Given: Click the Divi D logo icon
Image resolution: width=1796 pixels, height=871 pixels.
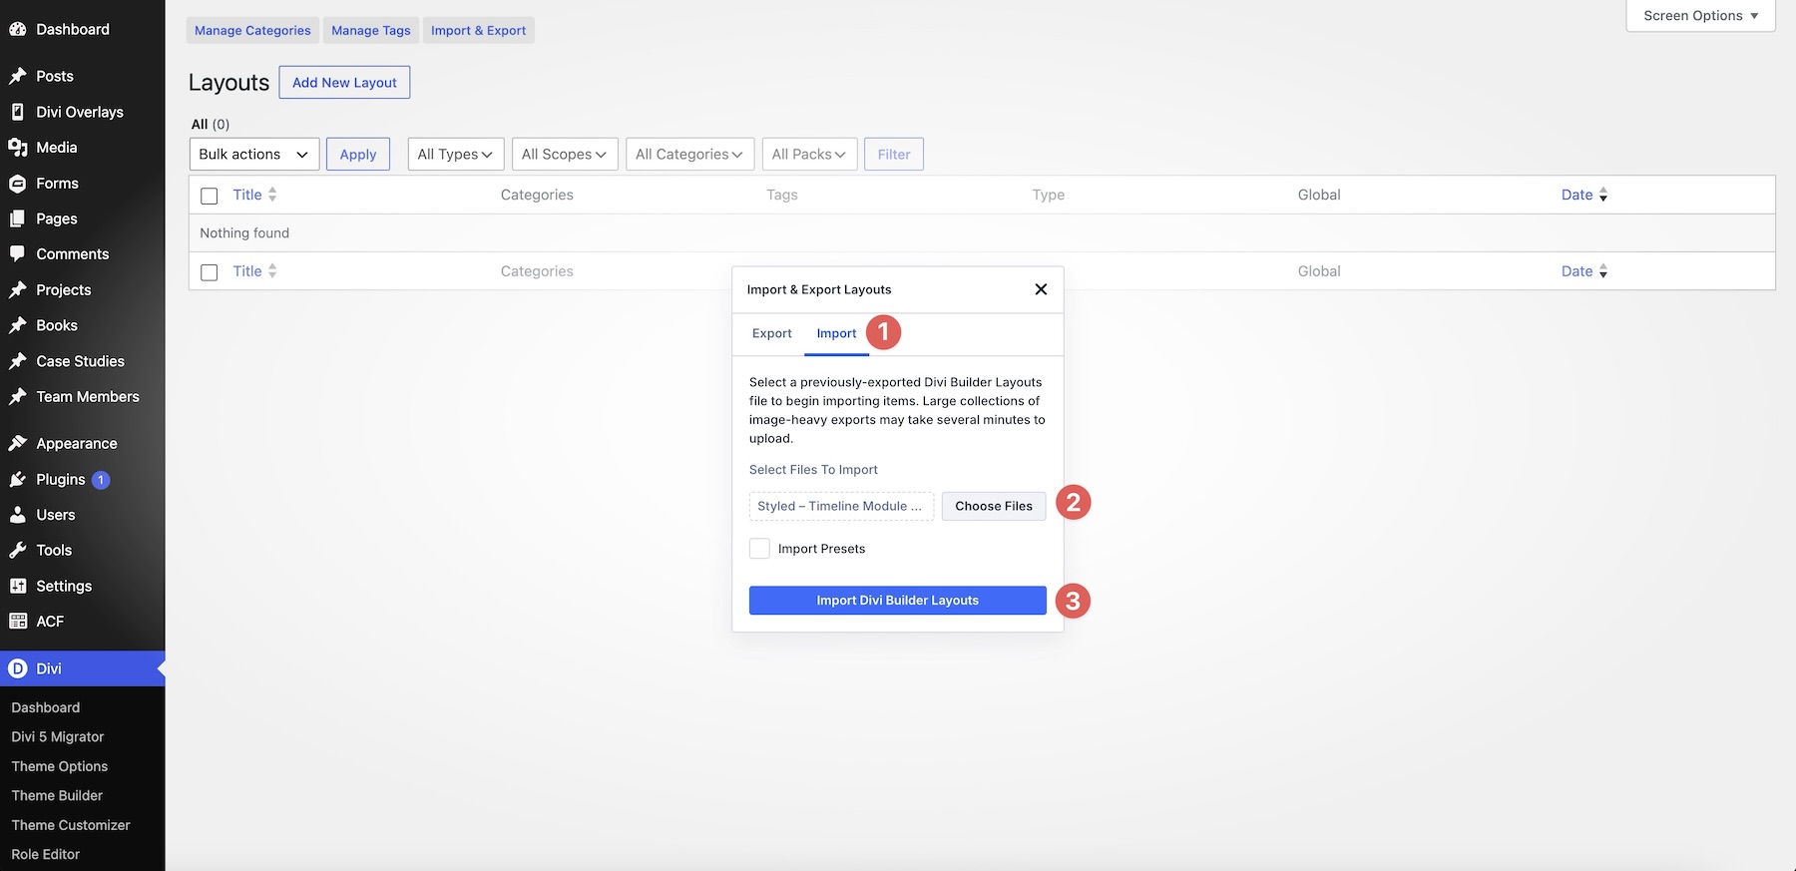Looking at the screenshot, I should (17, 668).
